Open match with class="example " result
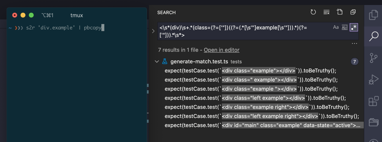The image size is (382, 142). click(x=251, y=89)
